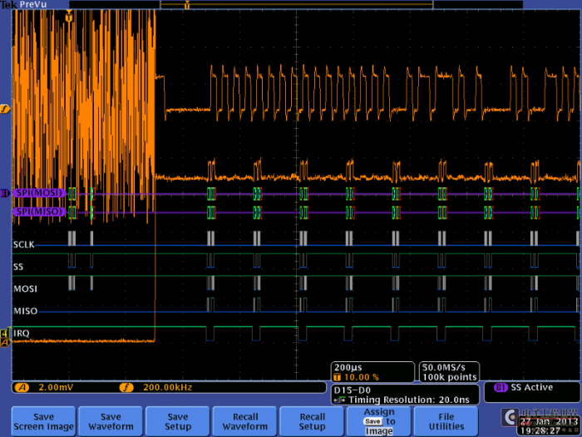Image resolution: width=582 pixels, height=437 pixels.
Task: Select Assign Save to Image button
Action: click(379, 421)
